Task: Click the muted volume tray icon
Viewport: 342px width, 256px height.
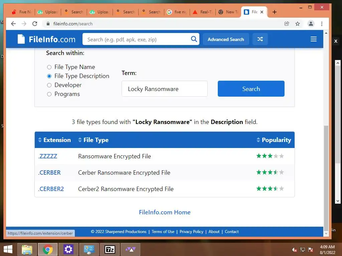Action: tap(294, 249)
